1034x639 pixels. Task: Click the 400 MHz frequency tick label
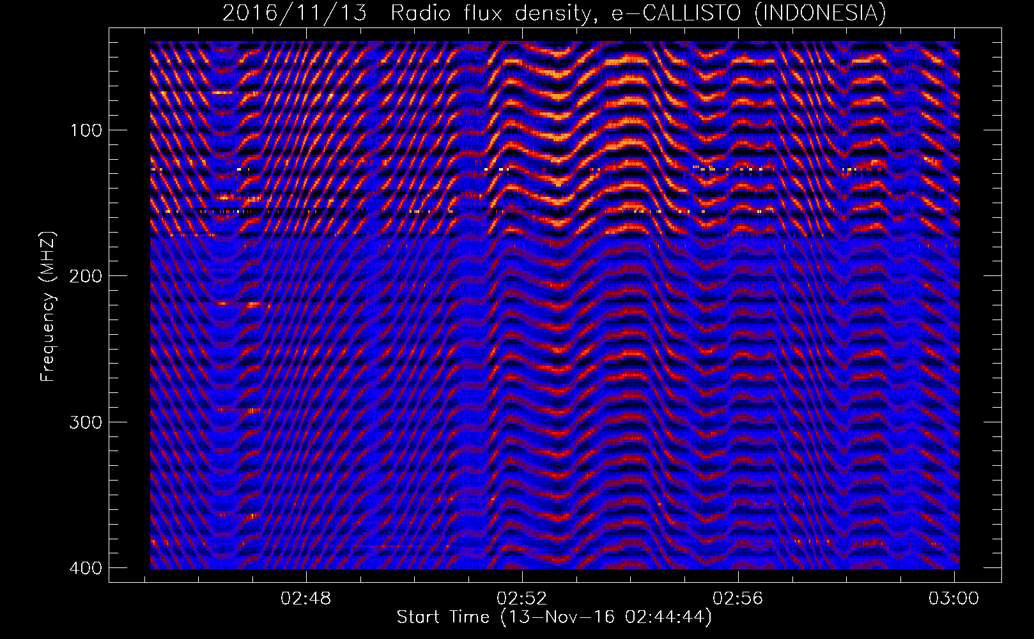[85, 568]
